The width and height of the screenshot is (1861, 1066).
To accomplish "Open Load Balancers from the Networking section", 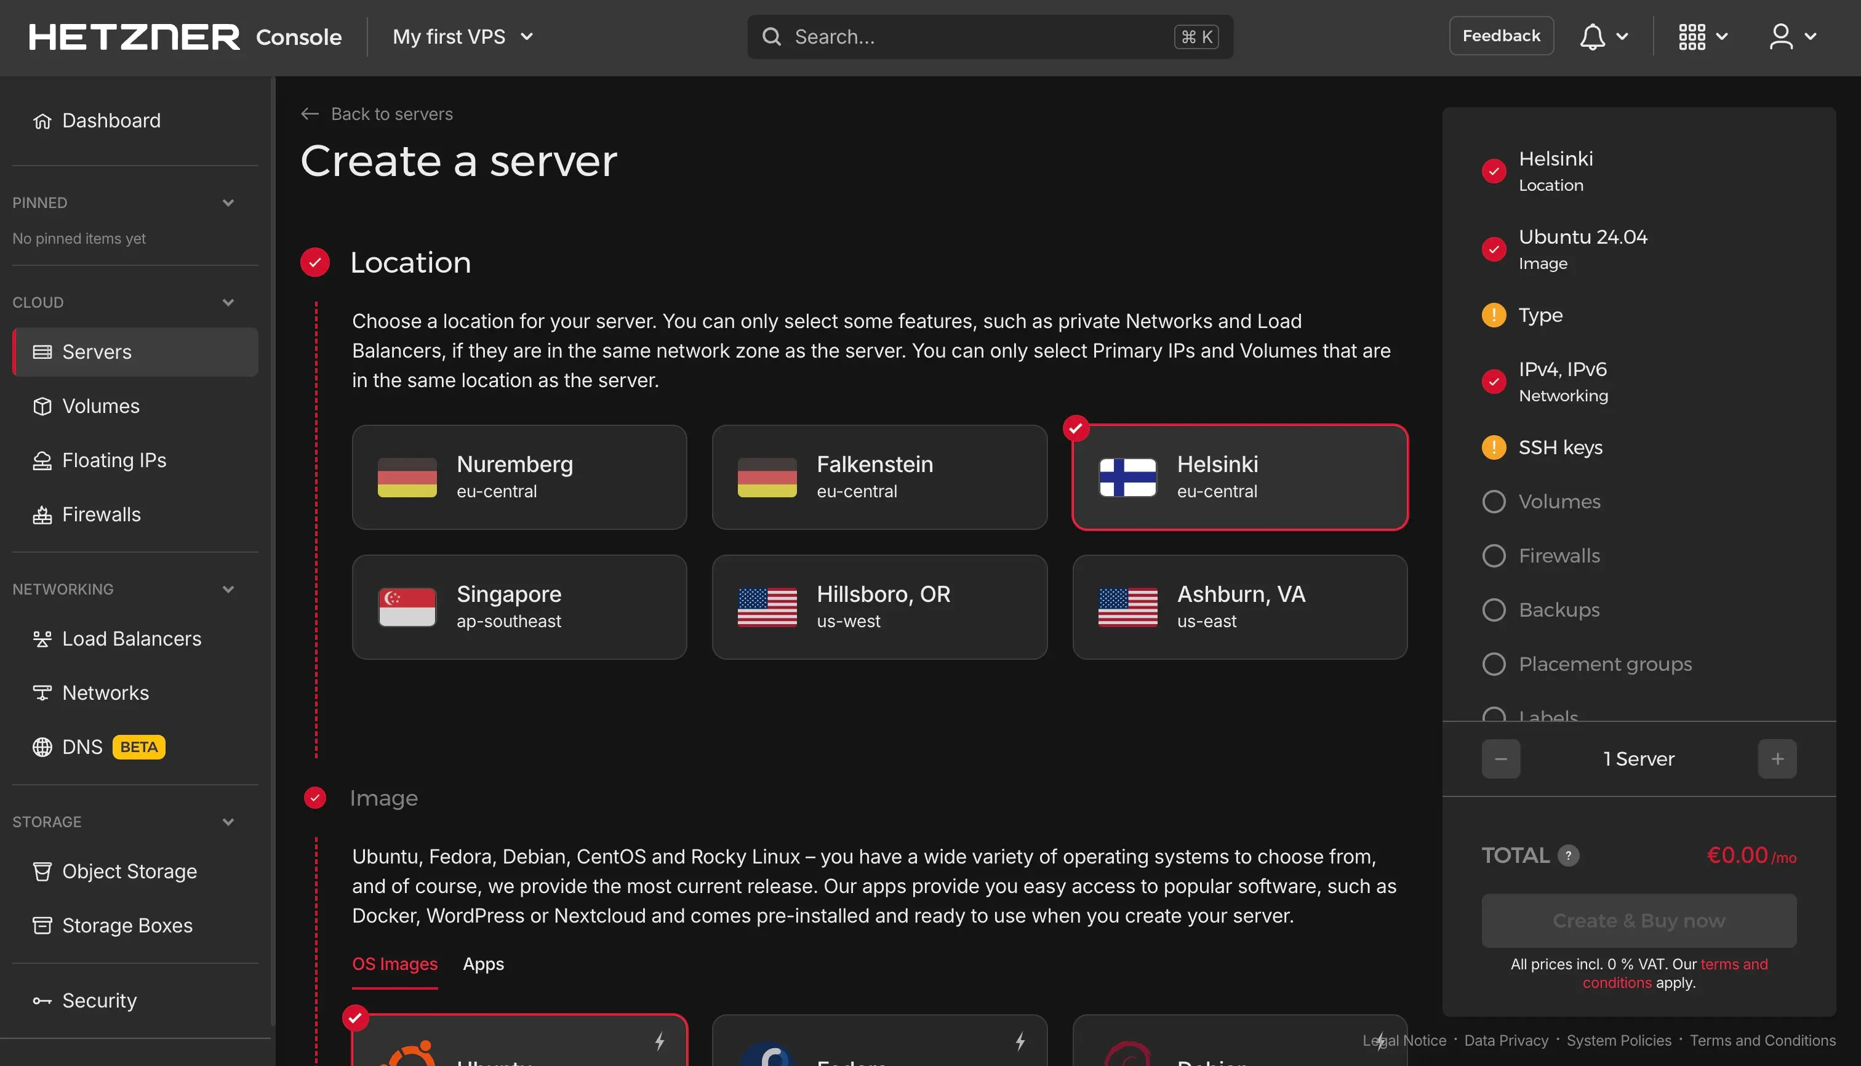I will pos(131,638).
